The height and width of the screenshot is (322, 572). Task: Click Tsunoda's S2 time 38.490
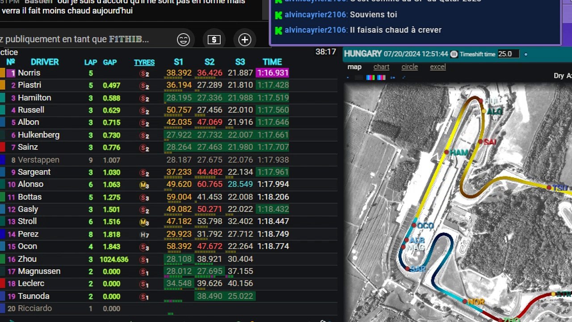point(210,296)
